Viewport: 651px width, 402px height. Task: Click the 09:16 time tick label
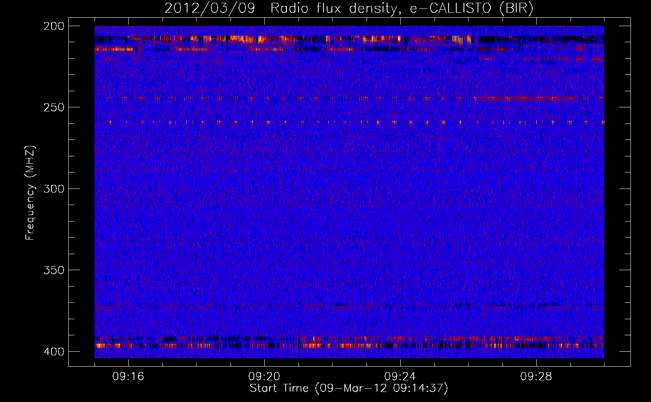128,377
